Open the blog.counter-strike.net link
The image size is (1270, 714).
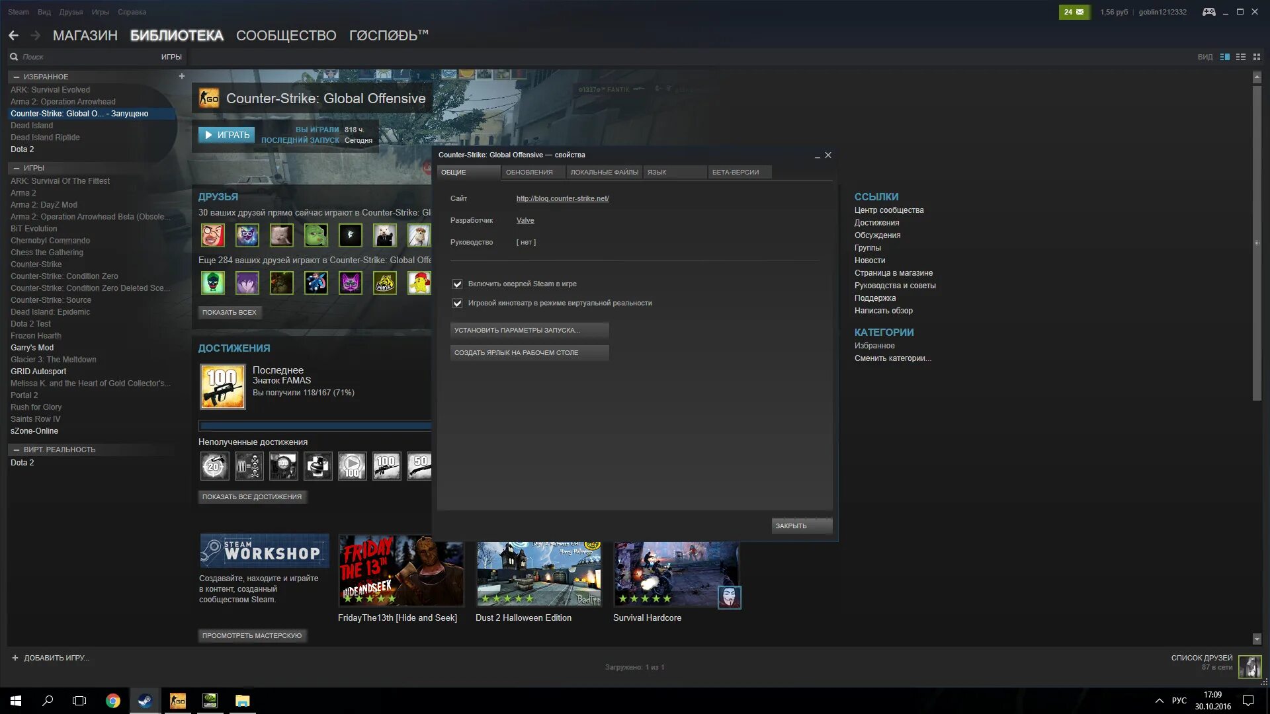pyautogui.click(x=562, y=198)
